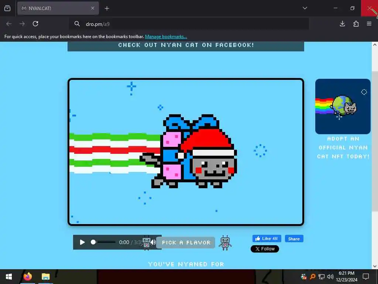The height and width of the screenshot is (284, 378).
Task: Open a new tab with the plus button
Action: pos(107,9)
